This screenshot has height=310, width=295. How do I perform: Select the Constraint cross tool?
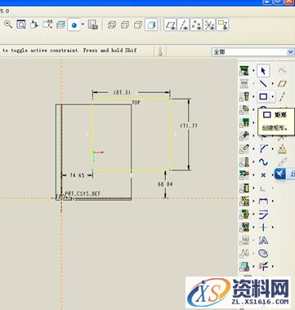pos(263,228)
